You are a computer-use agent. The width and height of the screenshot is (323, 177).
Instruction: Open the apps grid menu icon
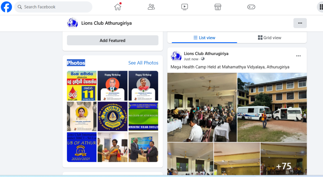click(320, 7)
